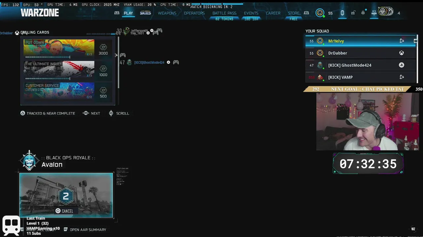Open the PLAY tab
This screenshot has width=423, height=237.
[128, 13]
